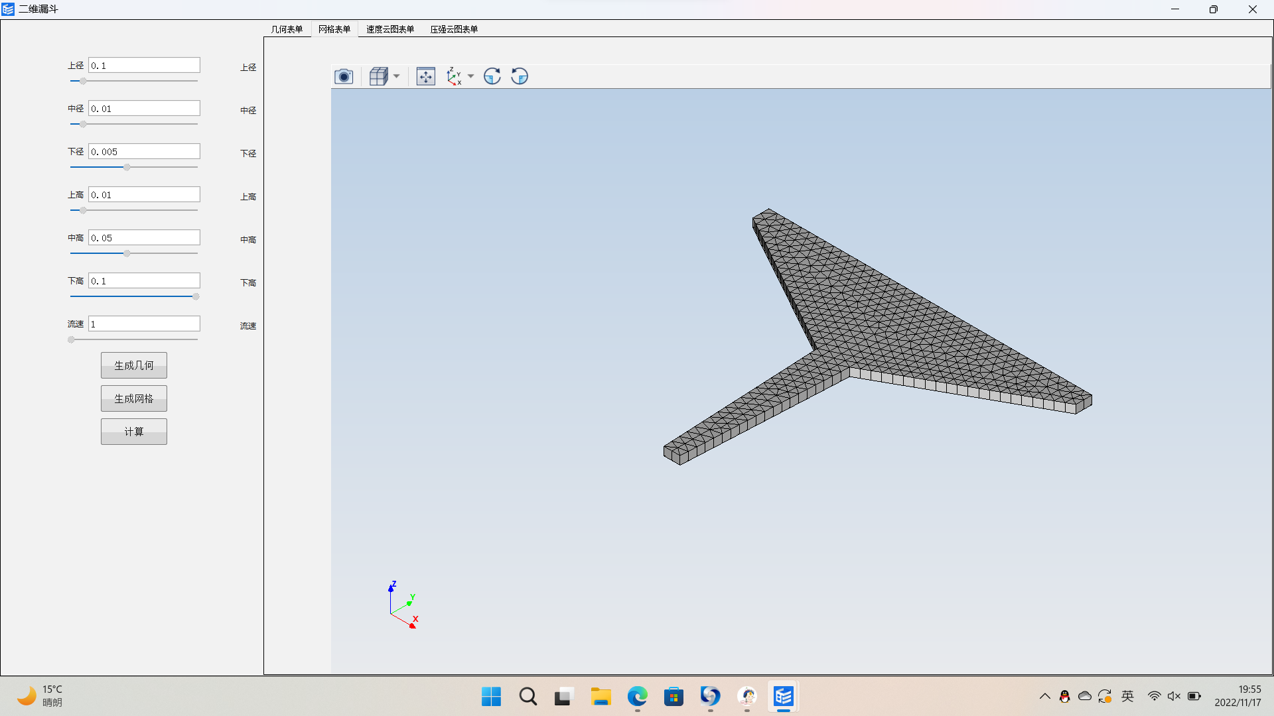Rotate the view counterclockwise
The height and width of the screenshot is (716, 1274).
[520, 76]
